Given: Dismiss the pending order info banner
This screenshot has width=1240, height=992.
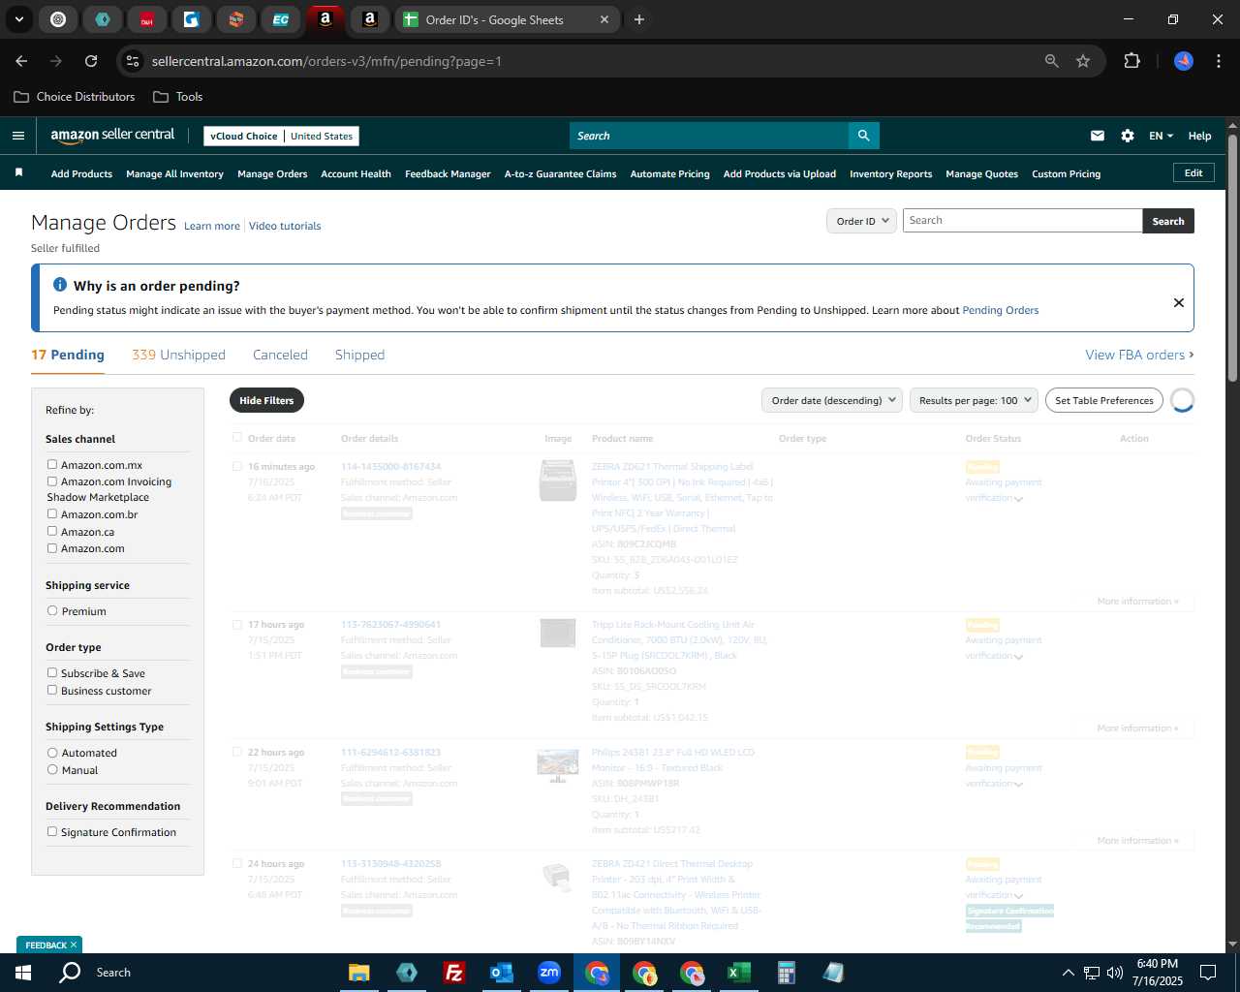Looking at the screenshot, I should [x=1179, y=302].
